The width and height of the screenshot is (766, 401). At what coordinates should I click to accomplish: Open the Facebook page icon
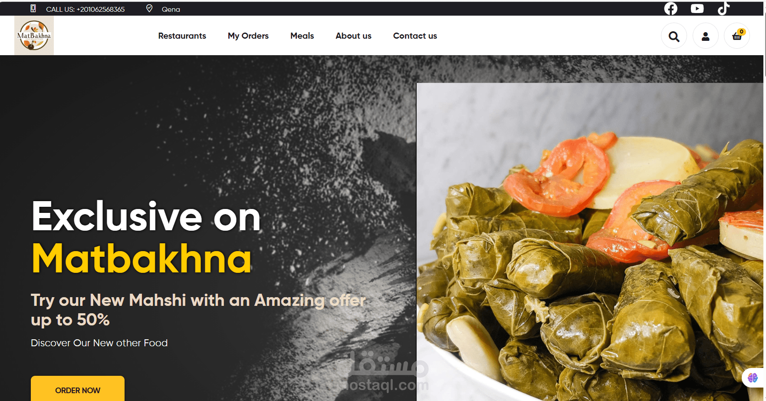pos(671,8)
